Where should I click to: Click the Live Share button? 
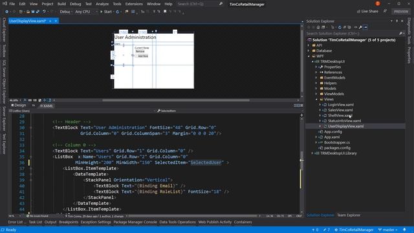(367, 12)
